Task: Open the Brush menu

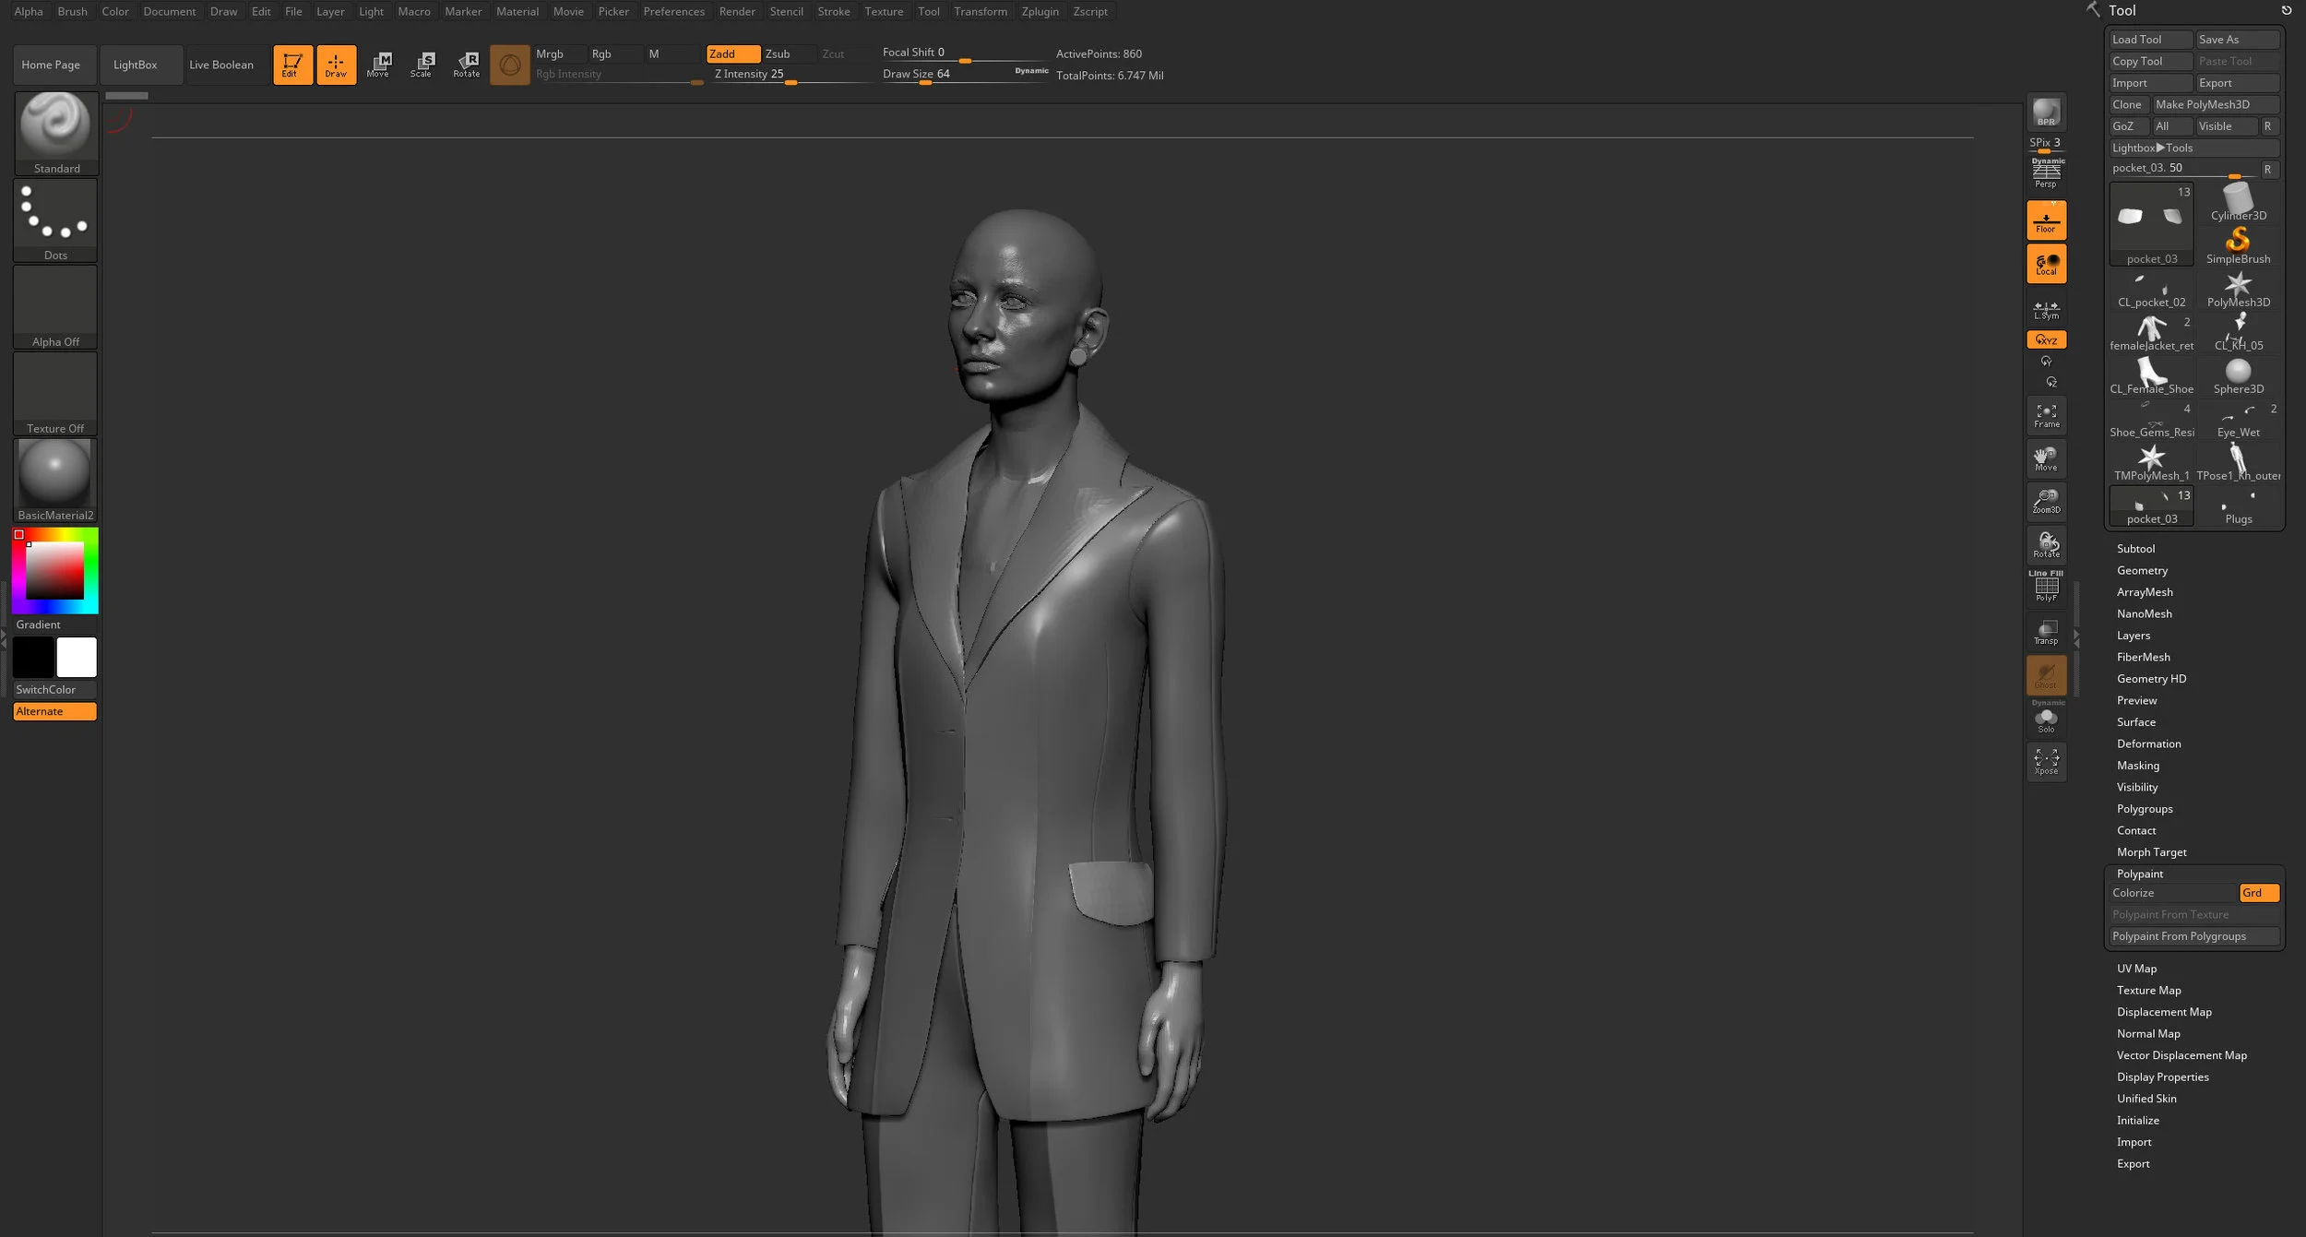Action: pyautogui.click(x=72, y=11)
